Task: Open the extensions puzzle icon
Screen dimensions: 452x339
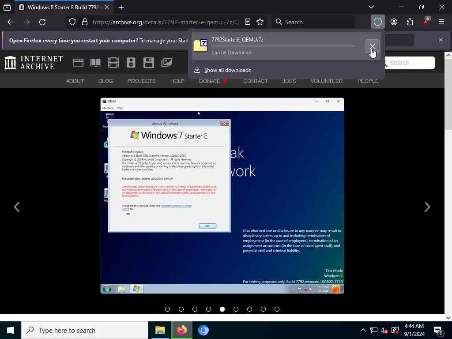Action: (410, 22)
